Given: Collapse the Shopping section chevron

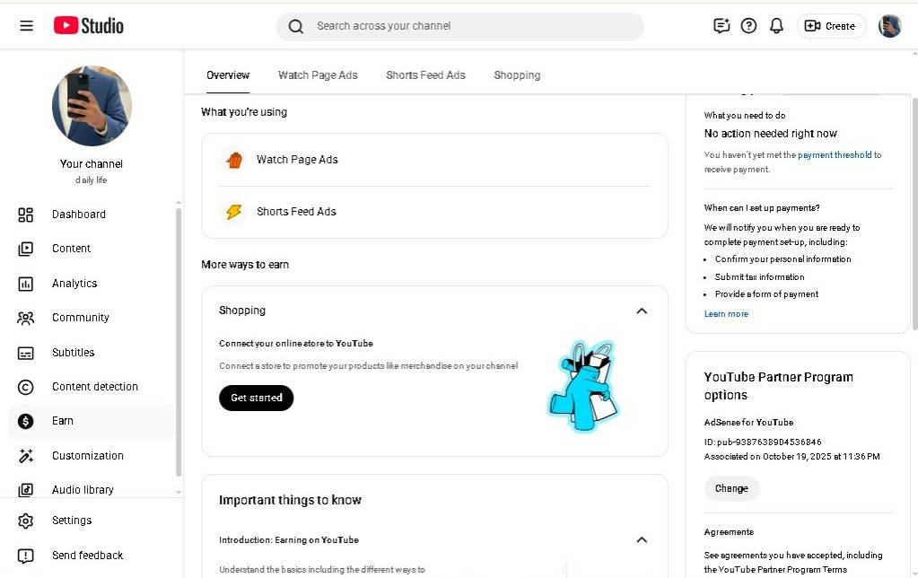Looking at the screenshot, I should [642, 311].
